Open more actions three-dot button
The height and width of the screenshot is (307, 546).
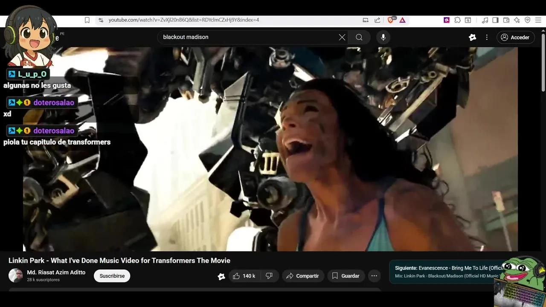pyautogui.click(x=374, y=276)
